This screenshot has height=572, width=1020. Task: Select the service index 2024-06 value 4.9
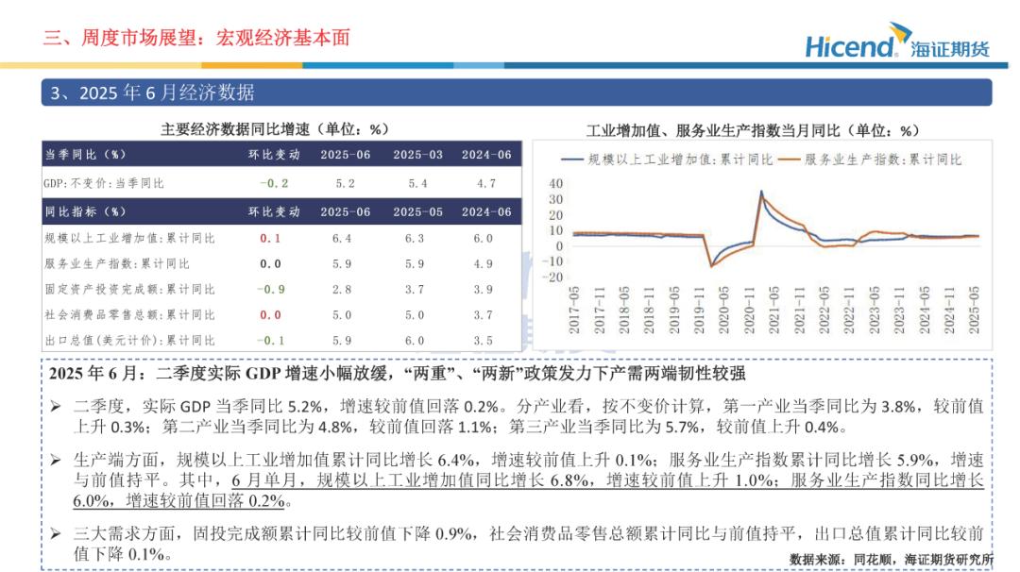tap(483, 264)
